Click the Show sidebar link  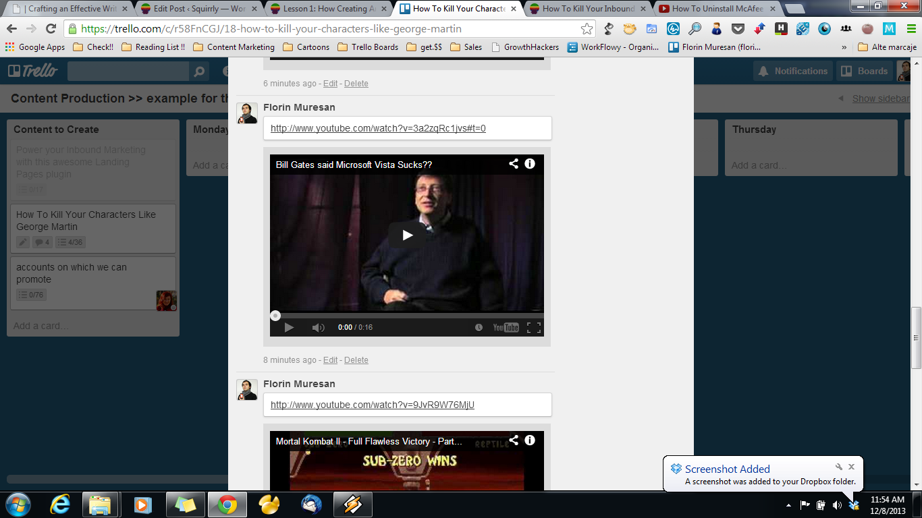point(881,98)
